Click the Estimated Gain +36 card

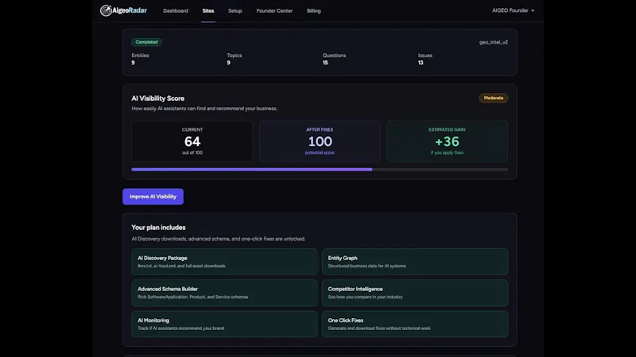447,141
